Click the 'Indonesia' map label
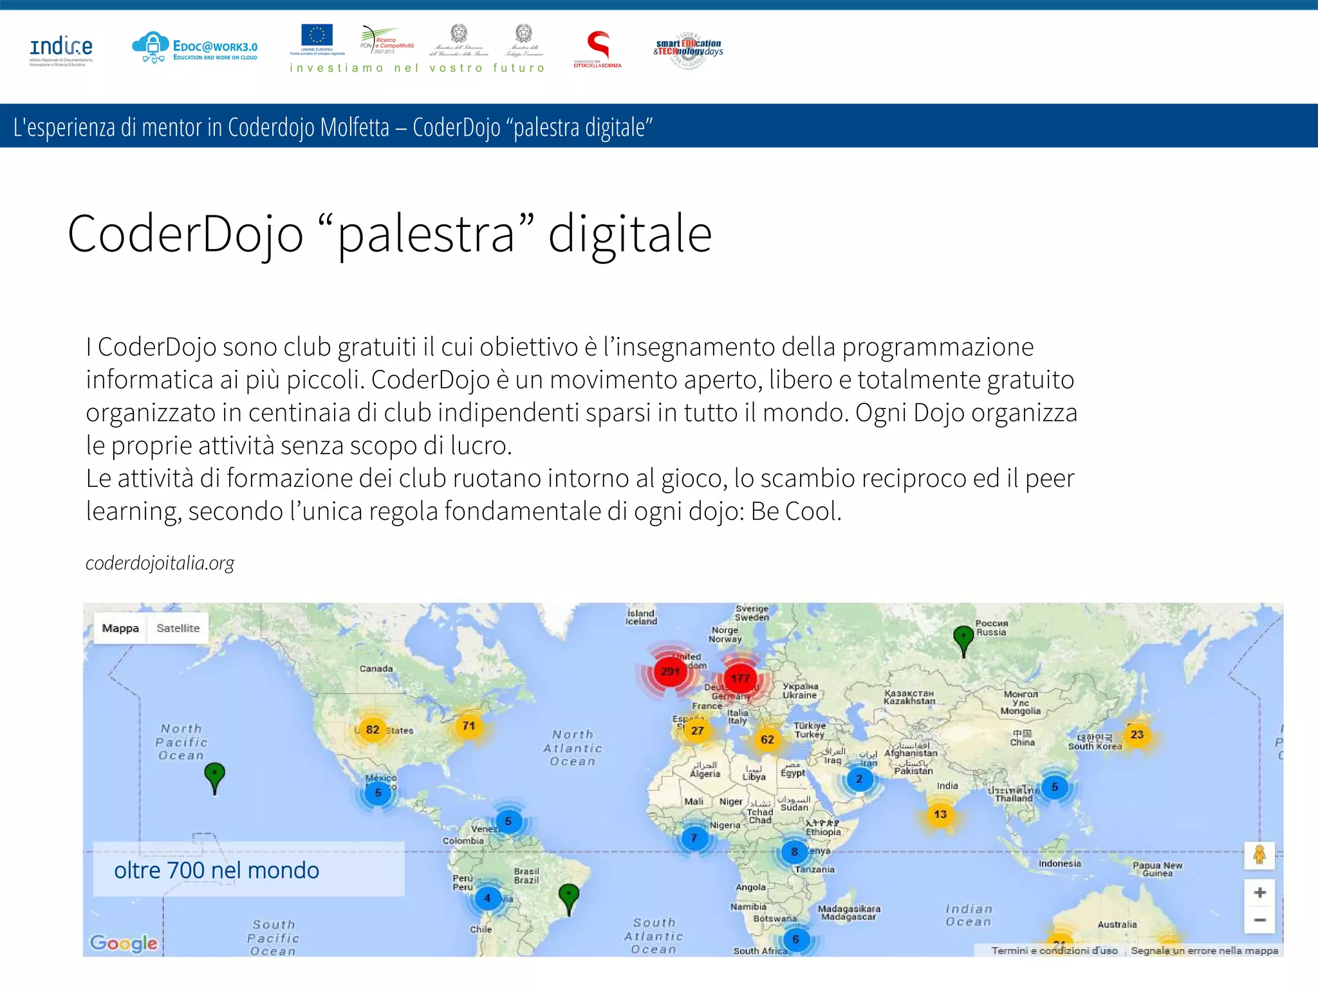Viewport: 1318px width, 988px height. (x=1060, y=864)
